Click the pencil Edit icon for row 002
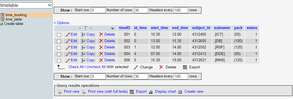The image size is (293, 99). (x=68, y=41)
